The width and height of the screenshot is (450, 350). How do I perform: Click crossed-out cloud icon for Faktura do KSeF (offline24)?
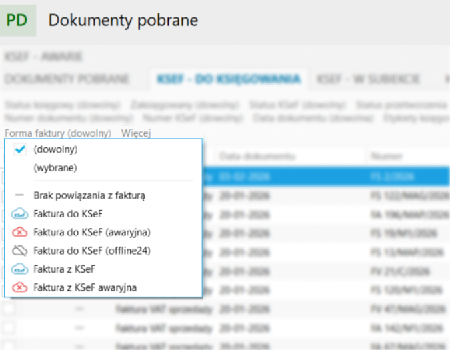coord(20,251)
